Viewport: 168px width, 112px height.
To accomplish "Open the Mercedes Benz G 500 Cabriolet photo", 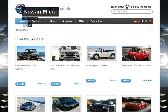I will click(31, 53).
